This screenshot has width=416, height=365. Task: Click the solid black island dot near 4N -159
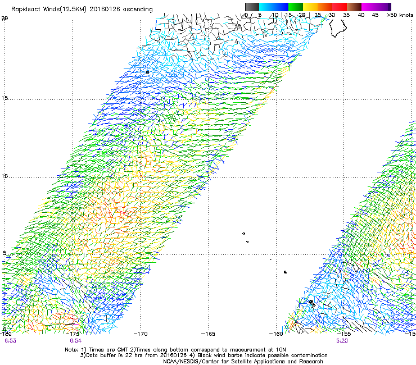click(x=285, y=272)
